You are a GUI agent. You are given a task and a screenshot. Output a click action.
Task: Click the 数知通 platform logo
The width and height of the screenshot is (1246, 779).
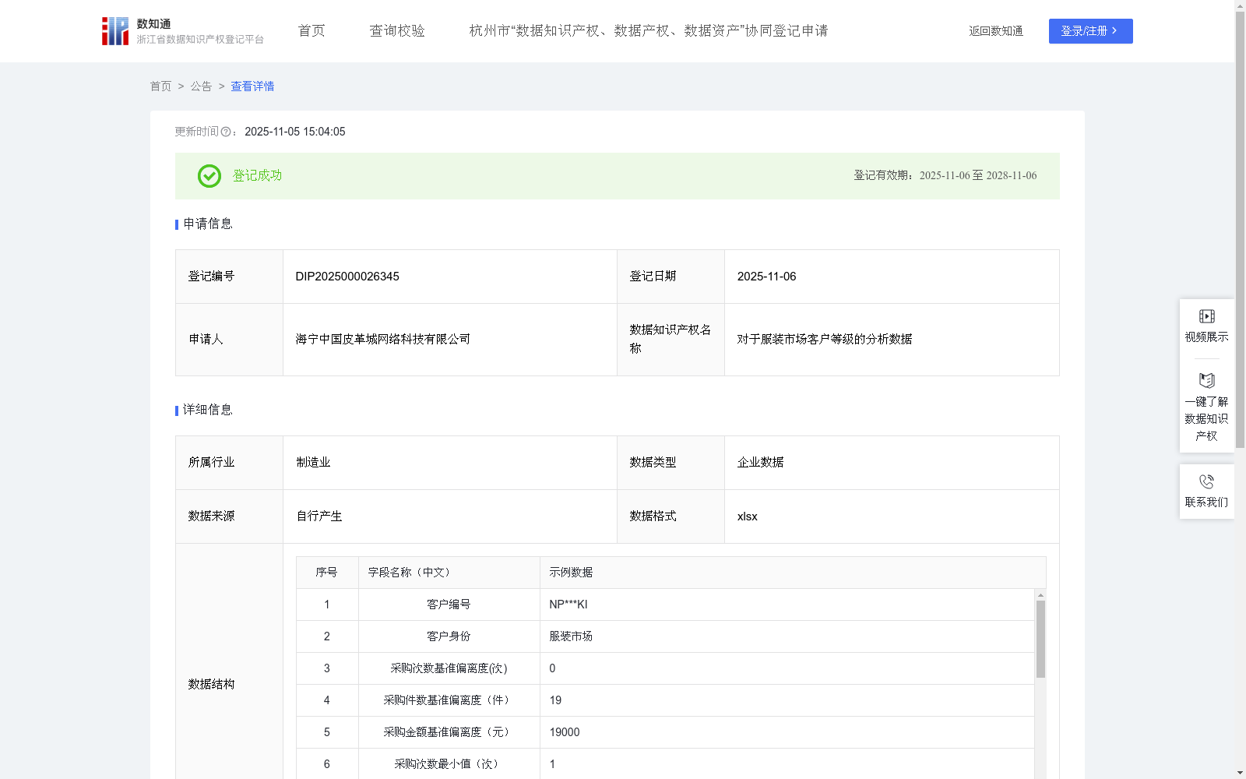pyautogui.click(x=182, y=31)
